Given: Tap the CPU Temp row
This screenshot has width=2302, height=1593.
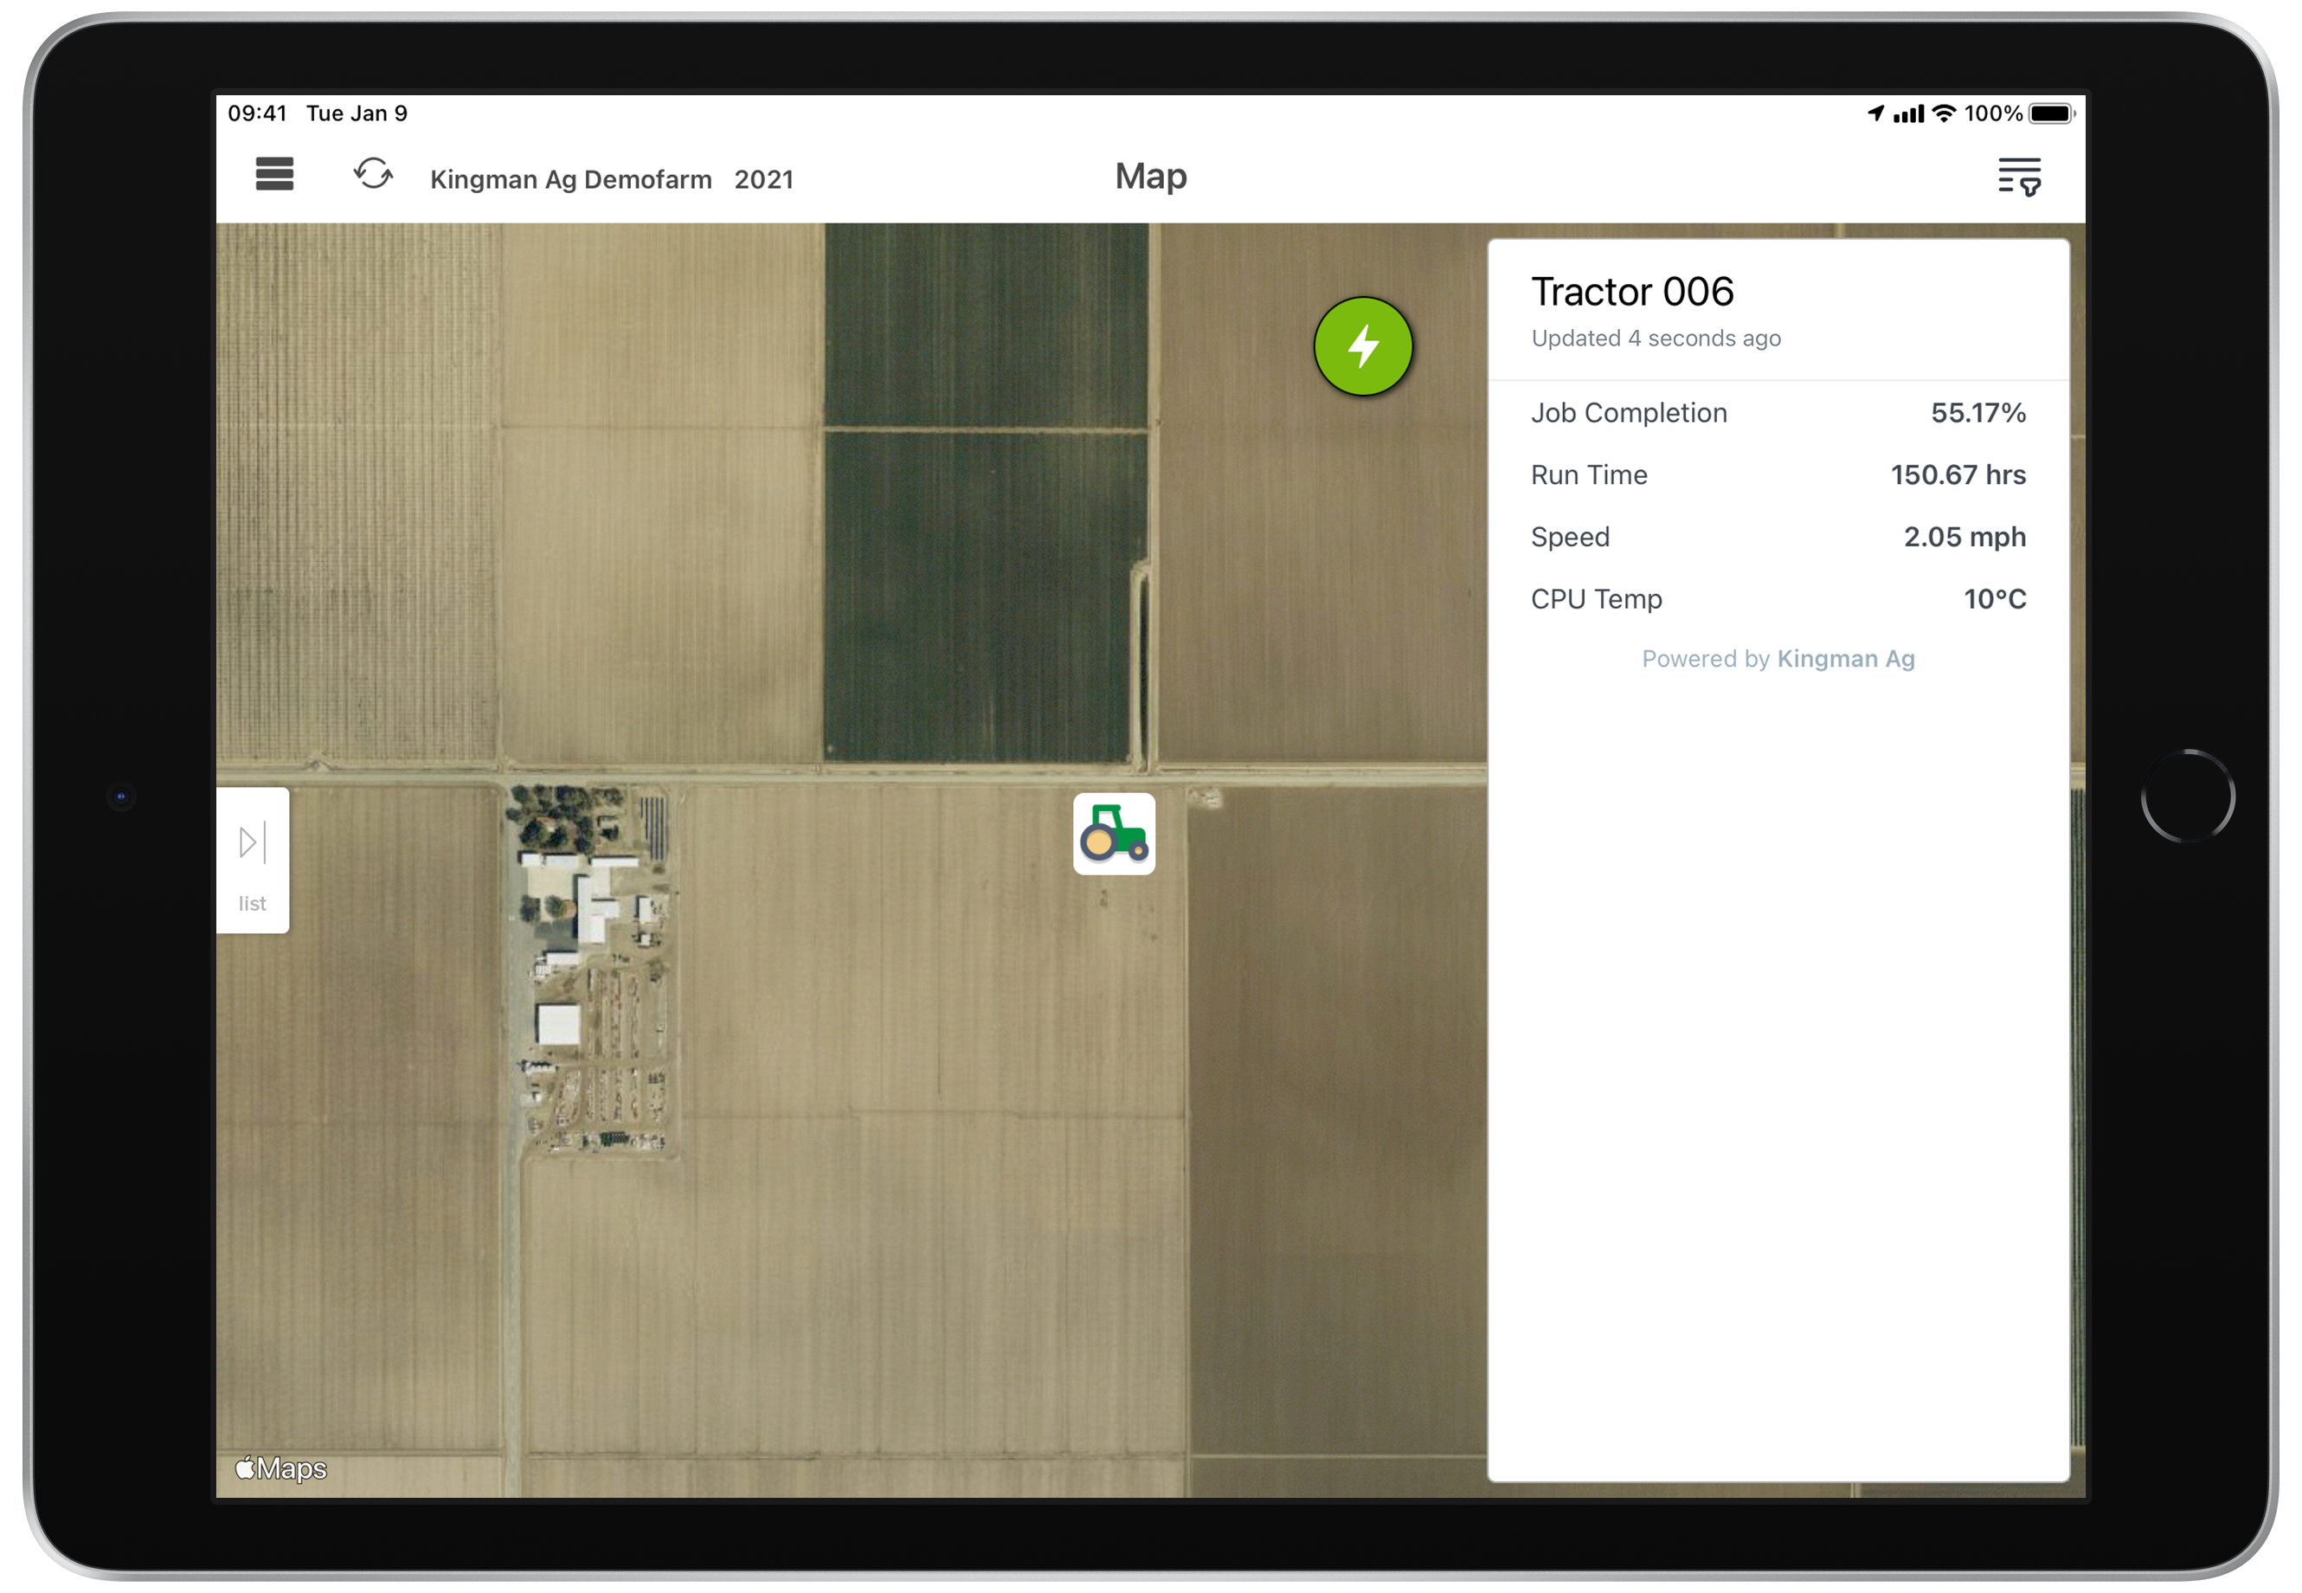Looking at the screenshot, I should pos(1778,599).
